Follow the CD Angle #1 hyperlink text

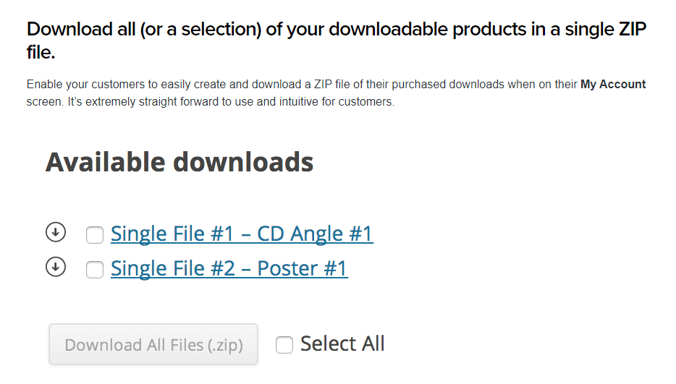point(242,234)
